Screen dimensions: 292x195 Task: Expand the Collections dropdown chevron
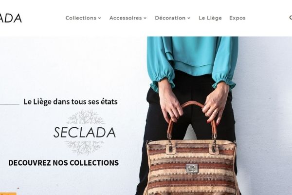click(100, 18)
